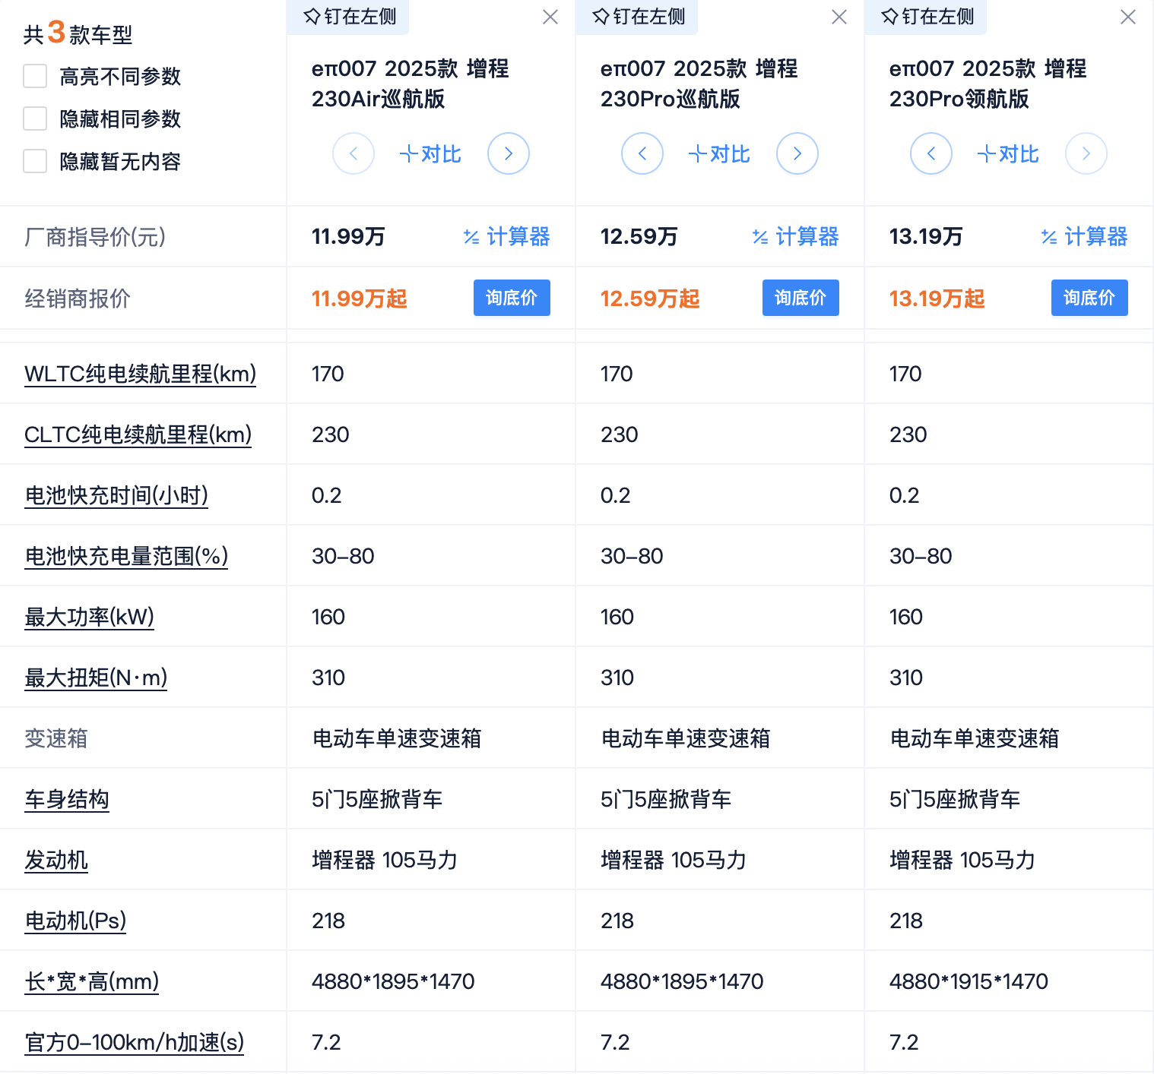Remove the 230Pro领航版 column
Screen dimensions: 1154x1074
(1128, 17)
